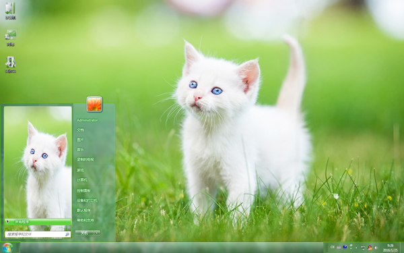Open the Computer desktop icon

(10, 11)
